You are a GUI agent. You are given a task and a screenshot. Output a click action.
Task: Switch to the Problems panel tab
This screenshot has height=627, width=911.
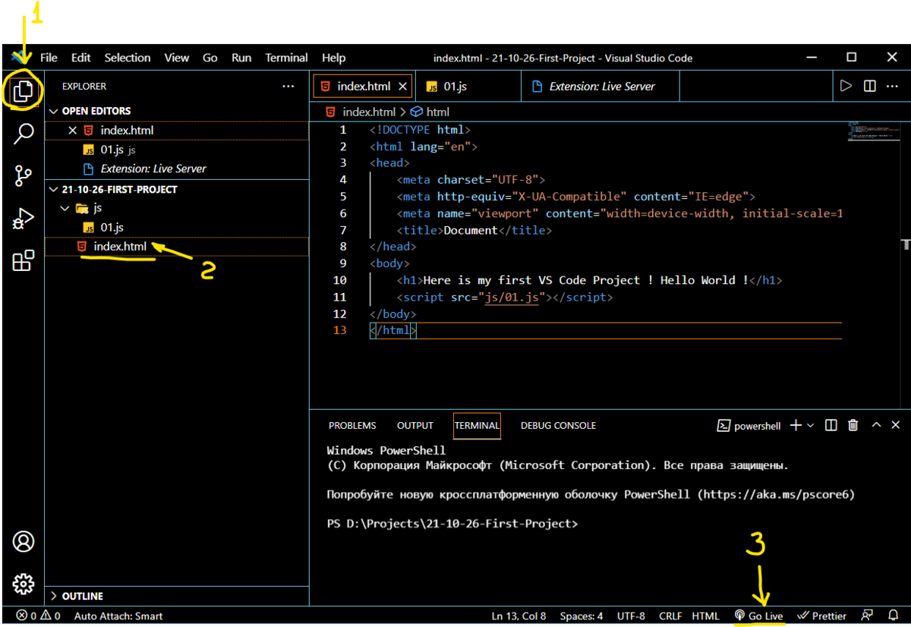[352, 426]
